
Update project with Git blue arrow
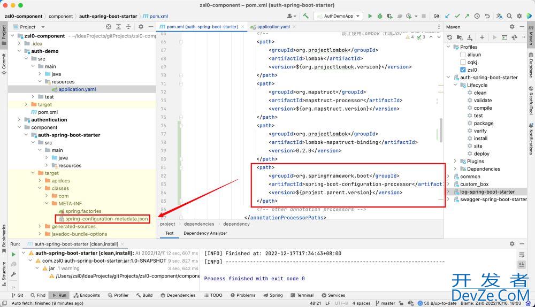448,16
